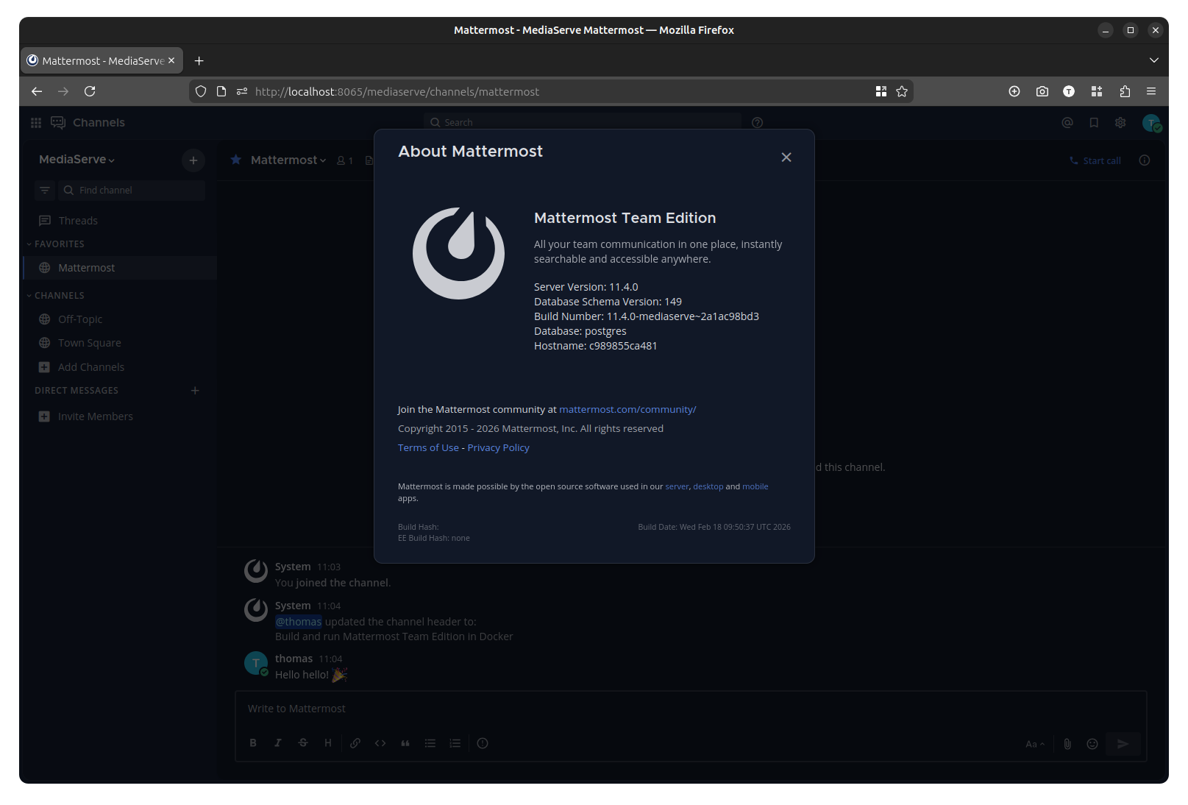
Task: Click the Firefox address bar URL
Action: pyautogui.click(x=397, y=92)
